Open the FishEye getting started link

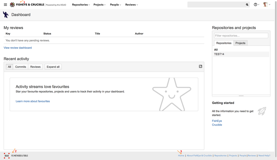(217, 121)
